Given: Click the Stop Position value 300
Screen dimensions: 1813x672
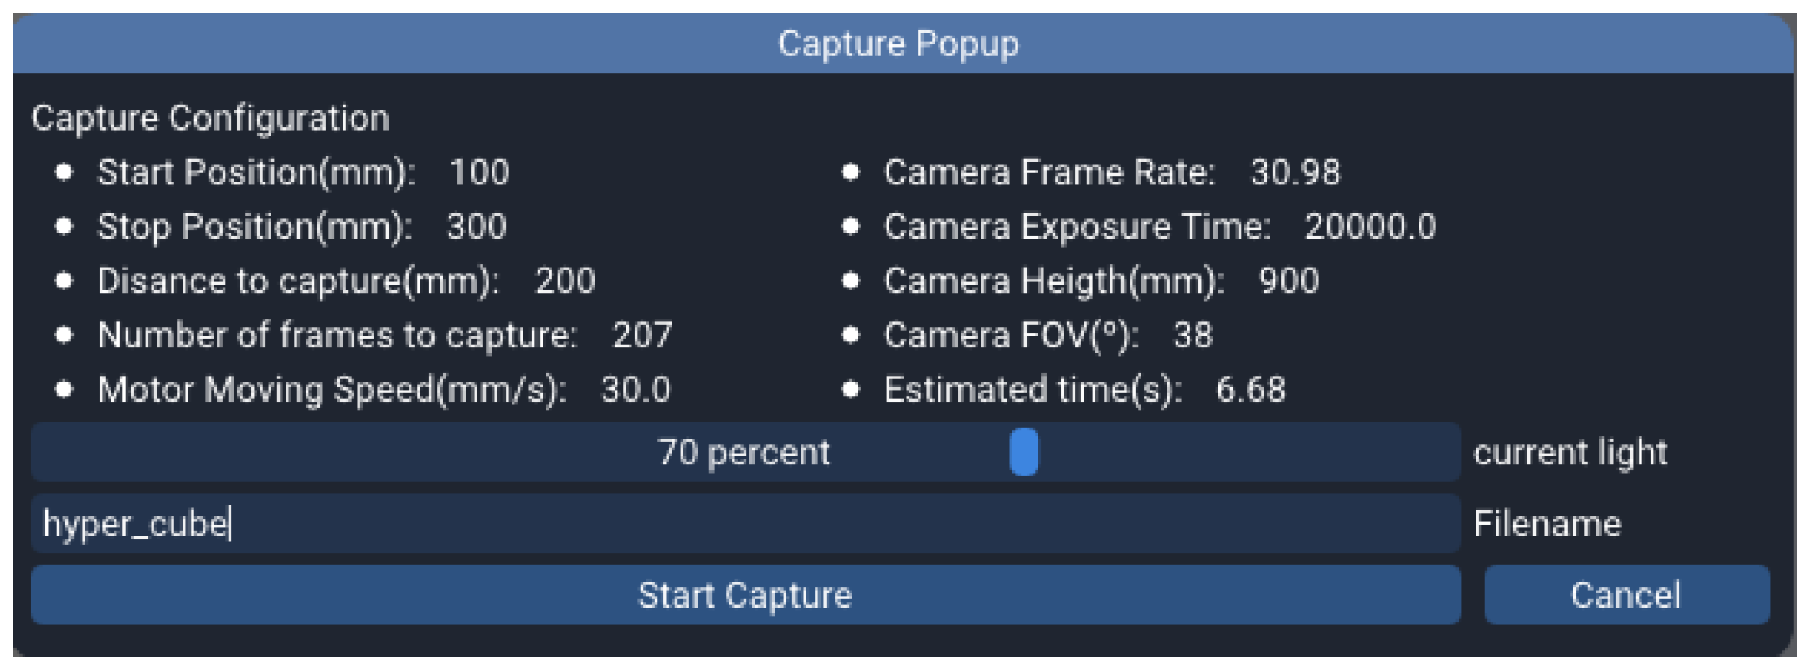Looking at the screenshot, I should (476, 227).
